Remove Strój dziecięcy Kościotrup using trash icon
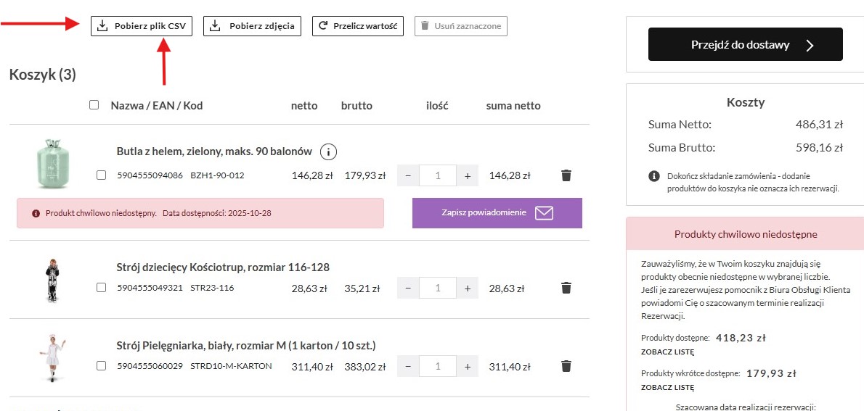The height and width of the screenshot is (411, 864). point(566,288)
